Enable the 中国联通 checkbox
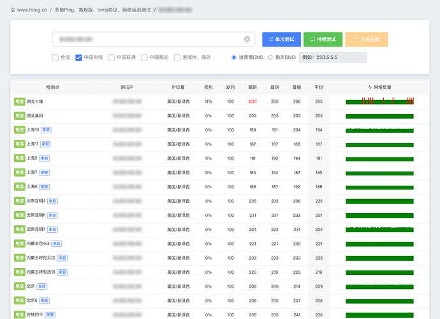 (112, 57)
